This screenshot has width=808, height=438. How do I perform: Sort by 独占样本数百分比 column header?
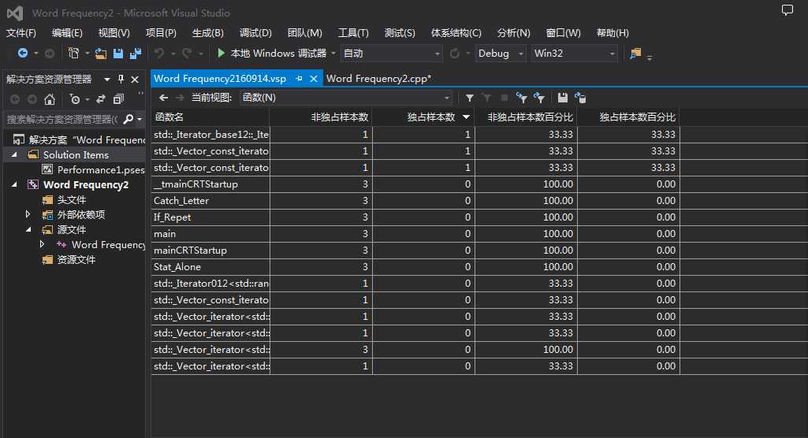point(628,117)
